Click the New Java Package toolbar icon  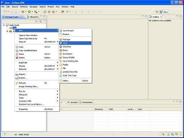49,12
